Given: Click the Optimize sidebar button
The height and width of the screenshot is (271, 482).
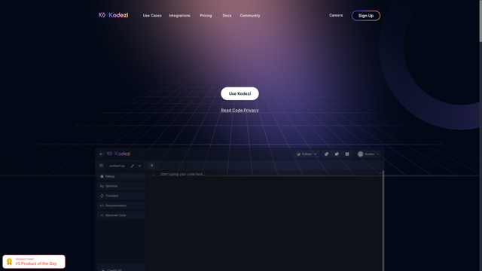Looking at the screenshot, I should click(x=121, y=186).
